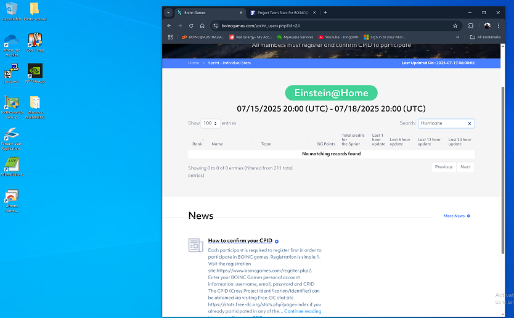Switch to the Boinc Games tab

(210, 12)
